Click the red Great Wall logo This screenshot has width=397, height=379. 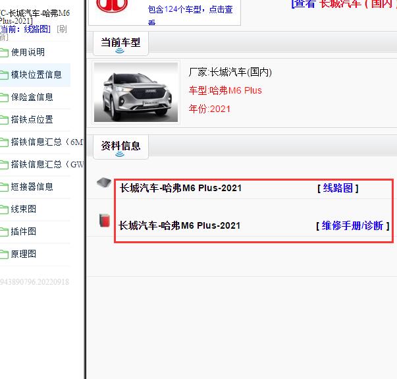pyautogui.click(x=112, y=5)
